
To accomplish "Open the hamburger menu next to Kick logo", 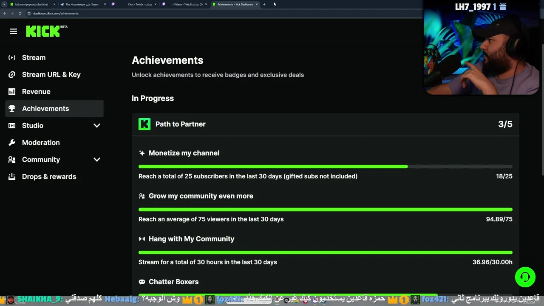I will coord(14,31).
